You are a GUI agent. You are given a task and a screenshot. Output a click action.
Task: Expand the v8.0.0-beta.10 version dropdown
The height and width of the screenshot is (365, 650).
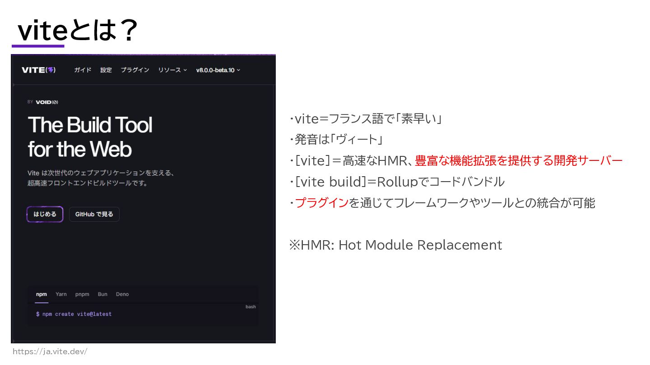click(x=218, y=70)
